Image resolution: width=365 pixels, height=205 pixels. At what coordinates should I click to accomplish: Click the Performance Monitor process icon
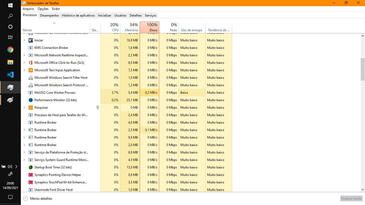30,100
